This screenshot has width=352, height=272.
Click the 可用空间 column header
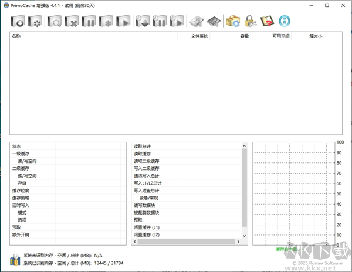(281, 36)
